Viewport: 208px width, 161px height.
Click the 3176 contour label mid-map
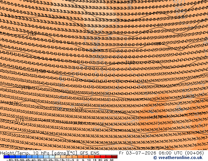79,109
